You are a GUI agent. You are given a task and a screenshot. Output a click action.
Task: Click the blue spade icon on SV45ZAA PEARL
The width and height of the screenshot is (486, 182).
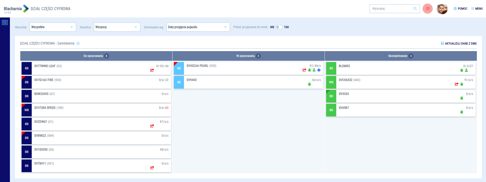319,70
